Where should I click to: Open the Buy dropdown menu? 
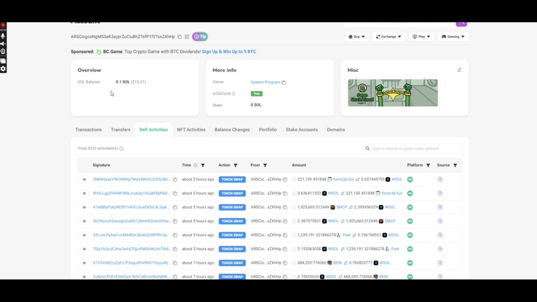tap(357, 36)
